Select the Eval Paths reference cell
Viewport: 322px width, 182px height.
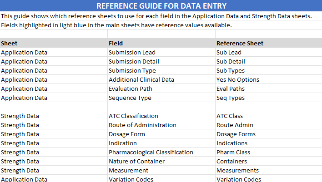coord(230,89)
